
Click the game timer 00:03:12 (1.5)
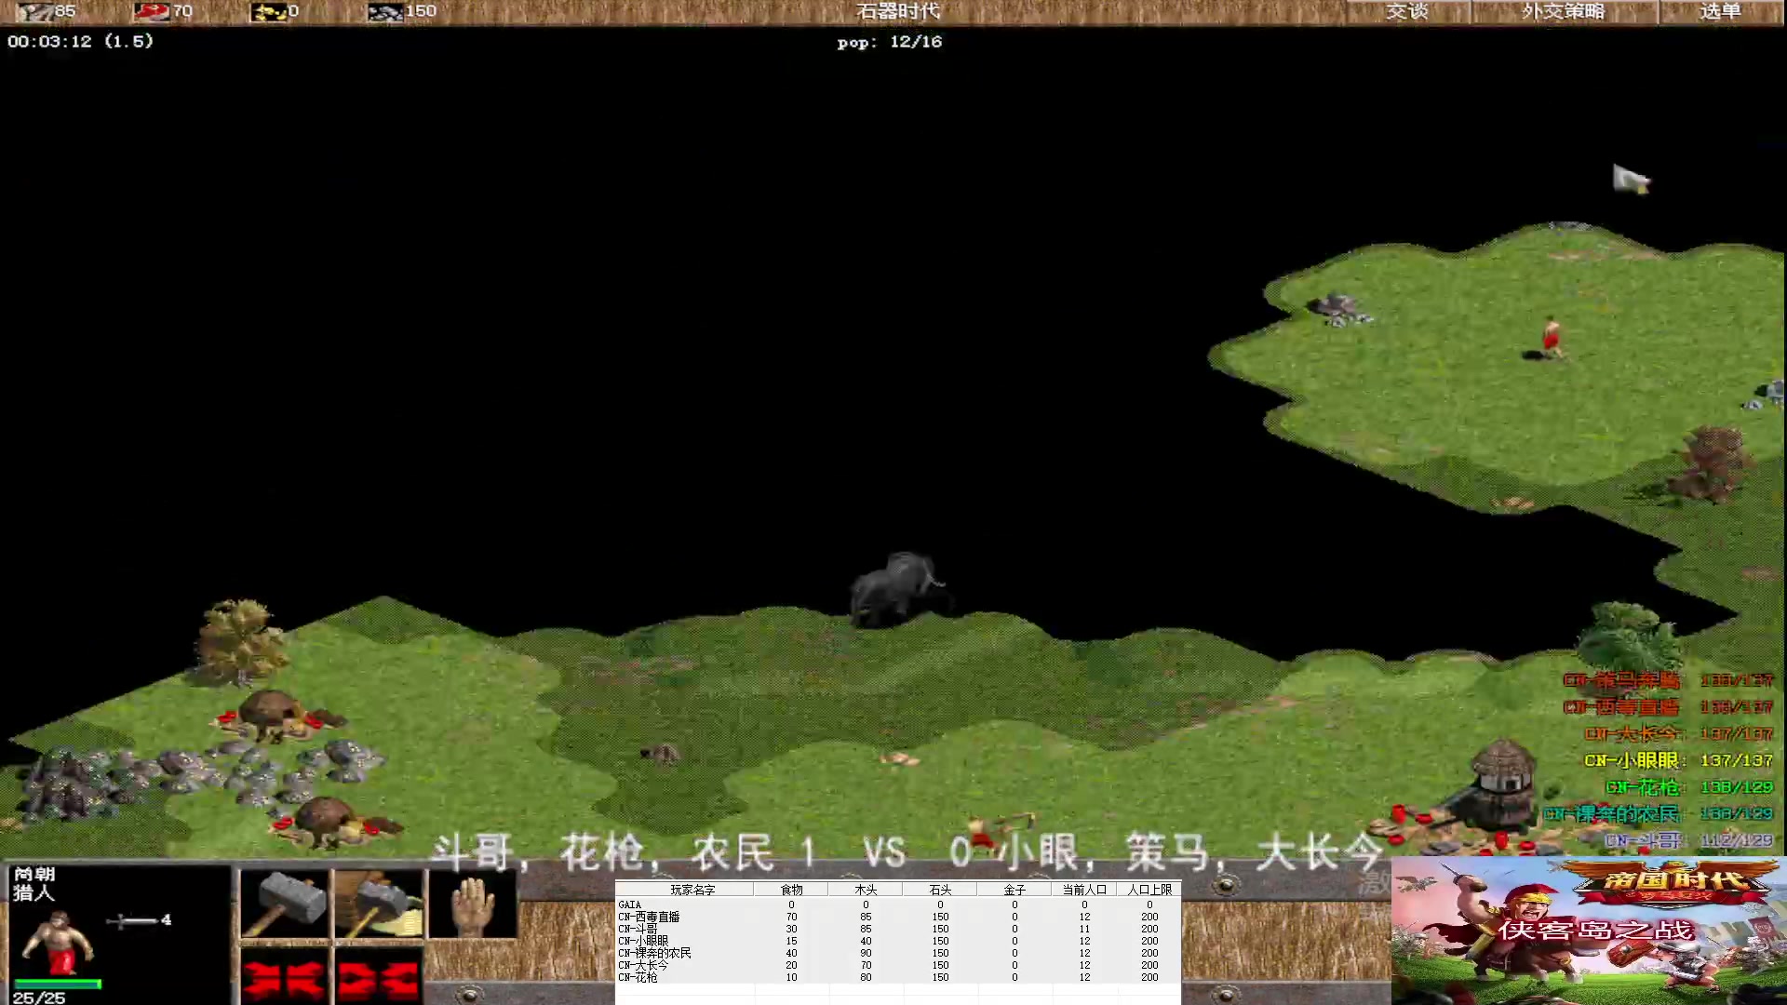tap(80, 41)
